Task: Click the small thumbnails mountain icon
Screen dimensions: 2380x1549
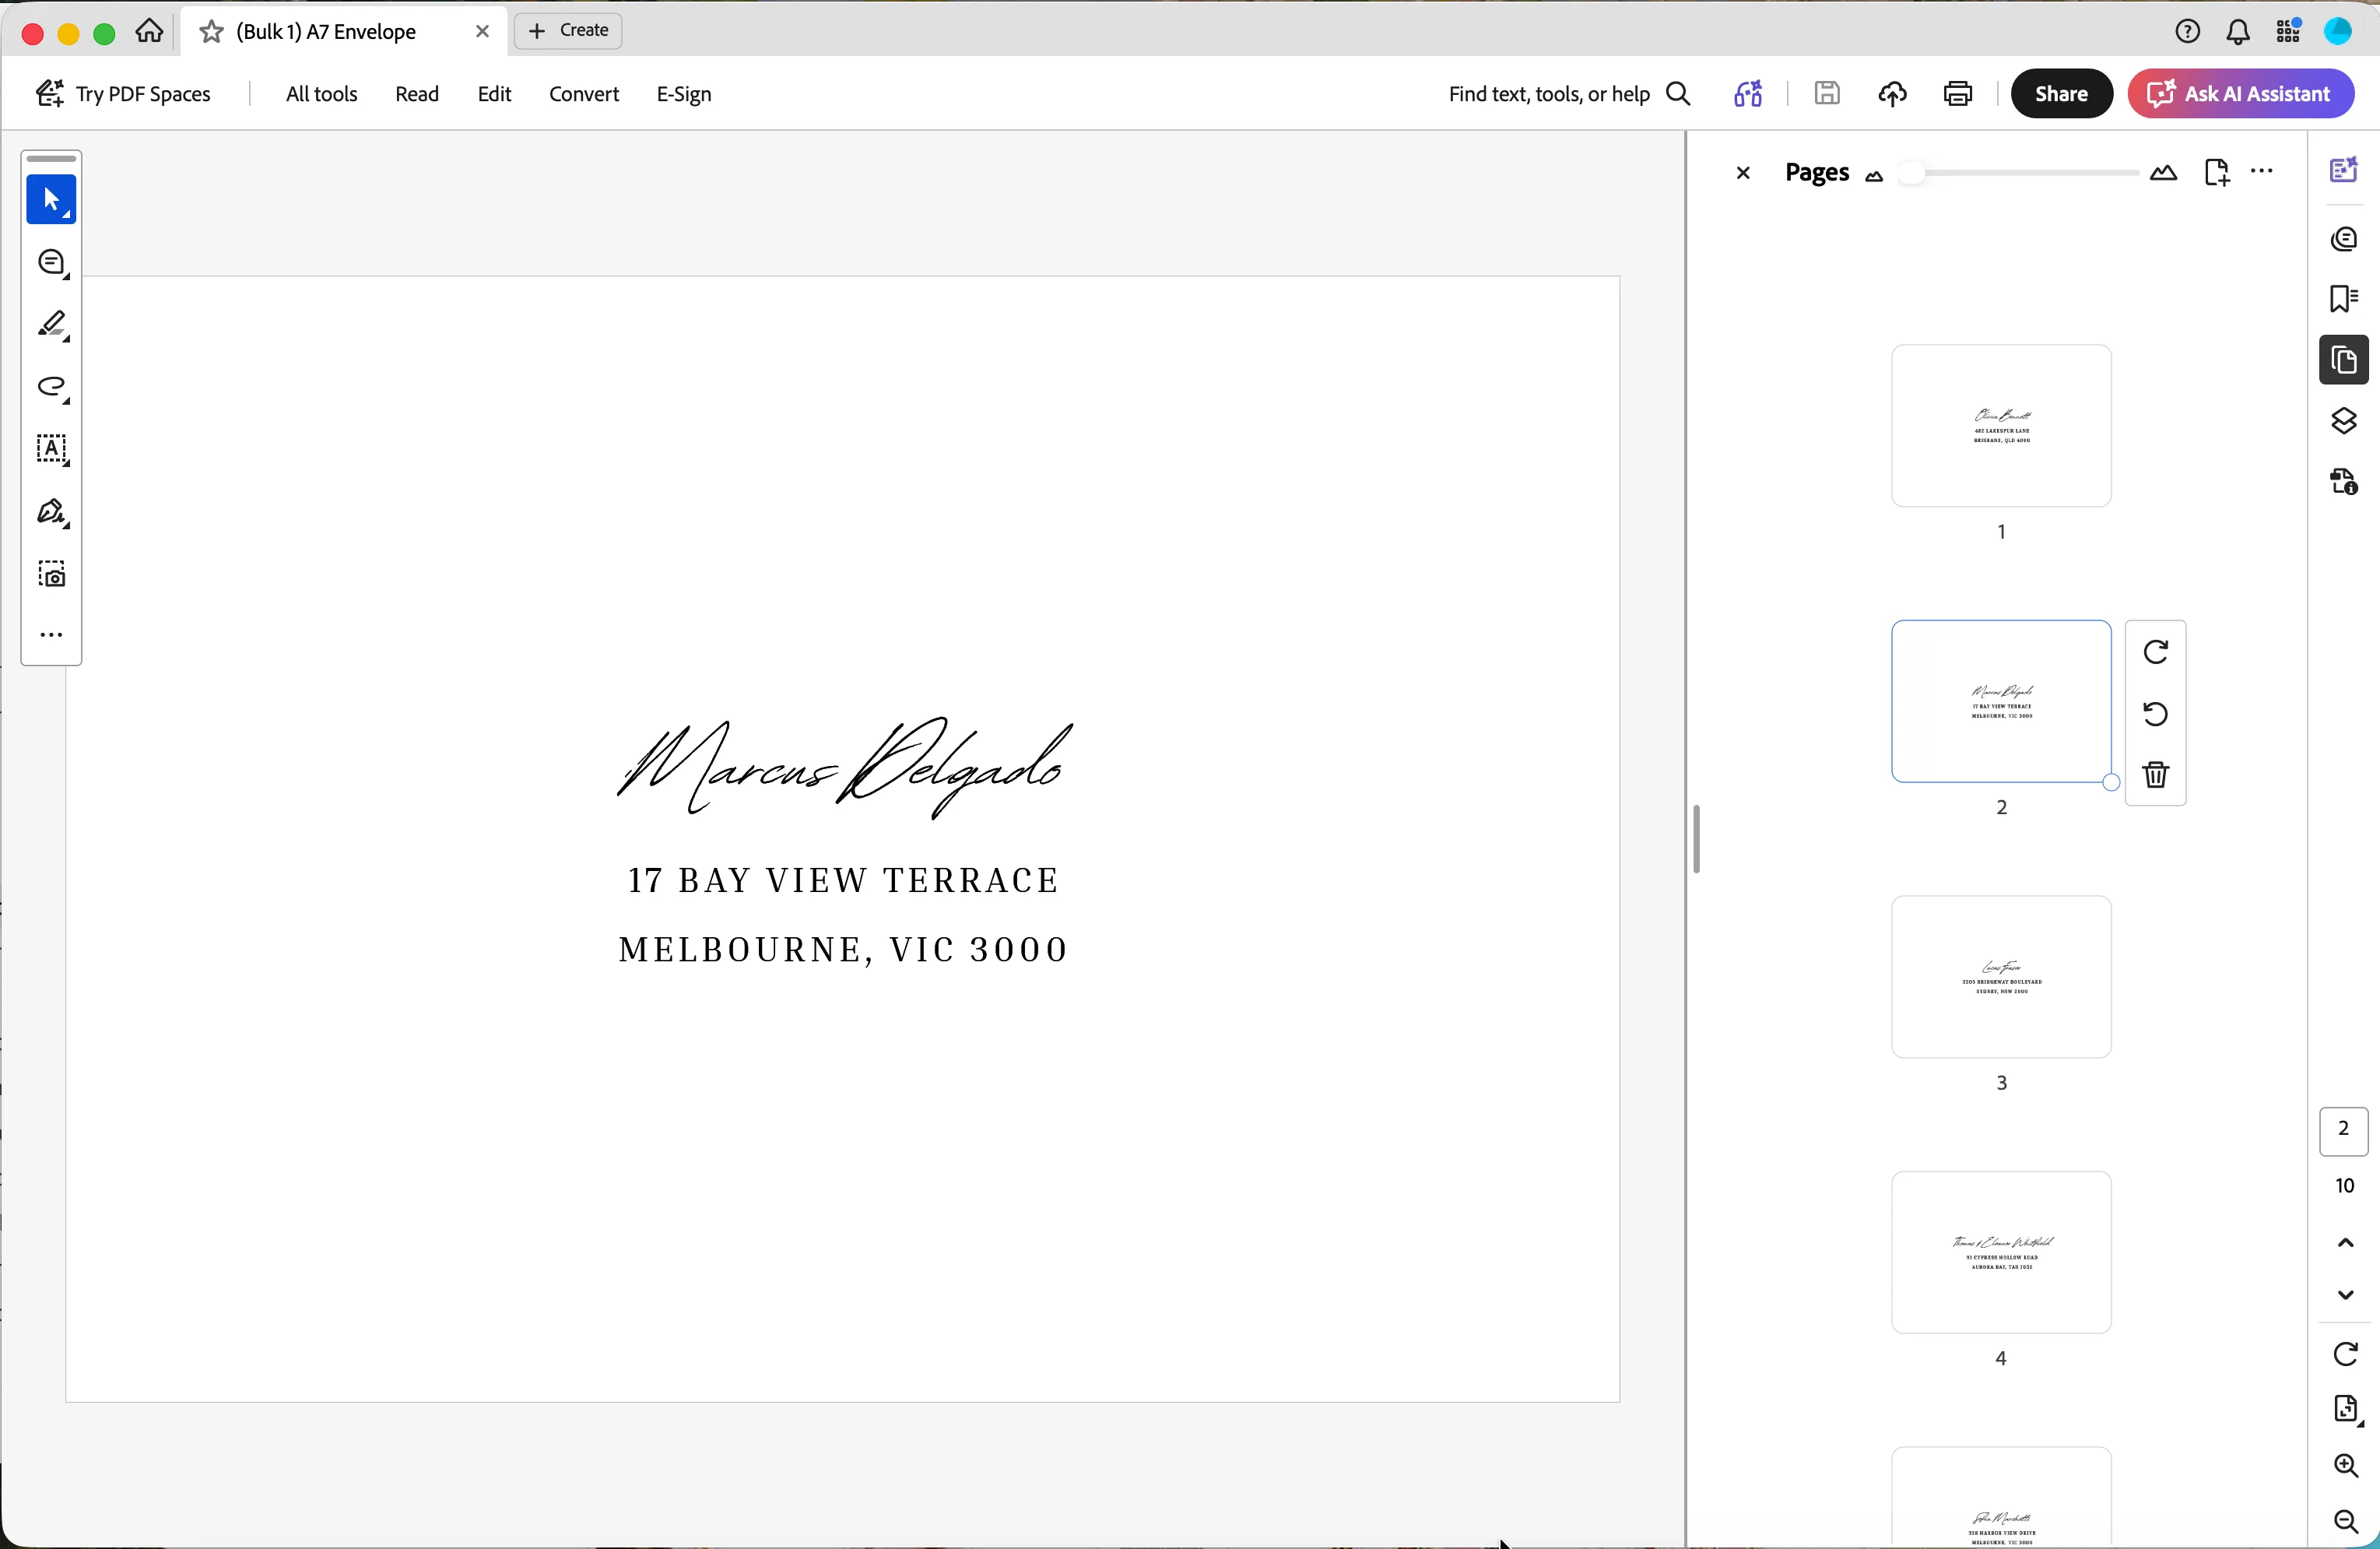Action: tap(1875, 177)
